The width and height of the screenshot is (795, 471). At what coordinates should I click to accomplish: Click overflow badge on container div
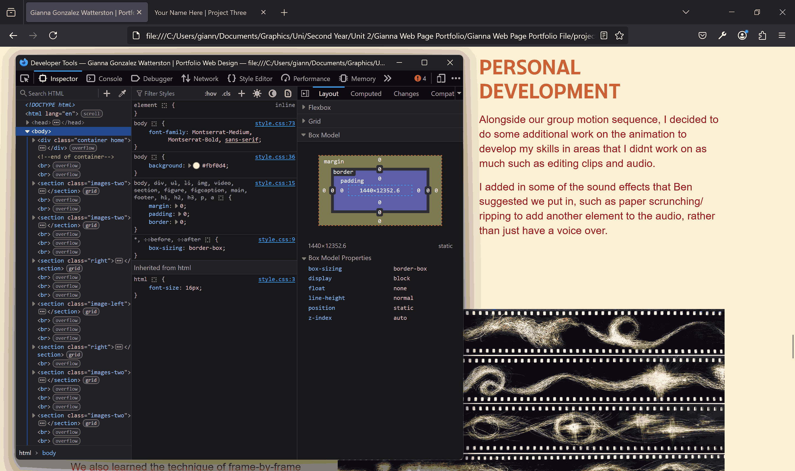[83, 148]
